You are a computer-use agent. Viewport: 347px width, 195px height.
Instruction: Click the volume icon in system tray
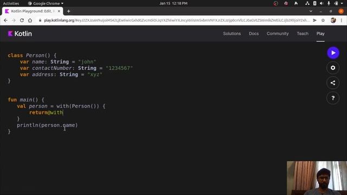pyautogui.click(x=322, y=3)
